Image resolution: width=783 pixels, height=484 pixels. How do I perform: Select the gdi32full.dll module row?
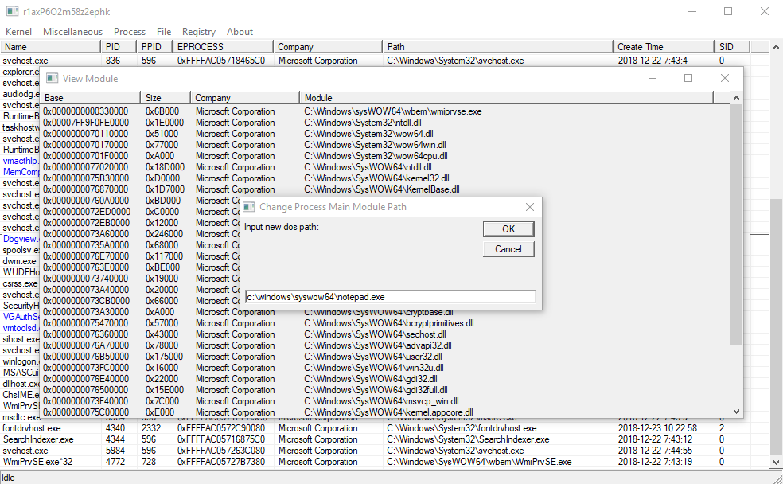pyautogui.click(x=385, y=390)
